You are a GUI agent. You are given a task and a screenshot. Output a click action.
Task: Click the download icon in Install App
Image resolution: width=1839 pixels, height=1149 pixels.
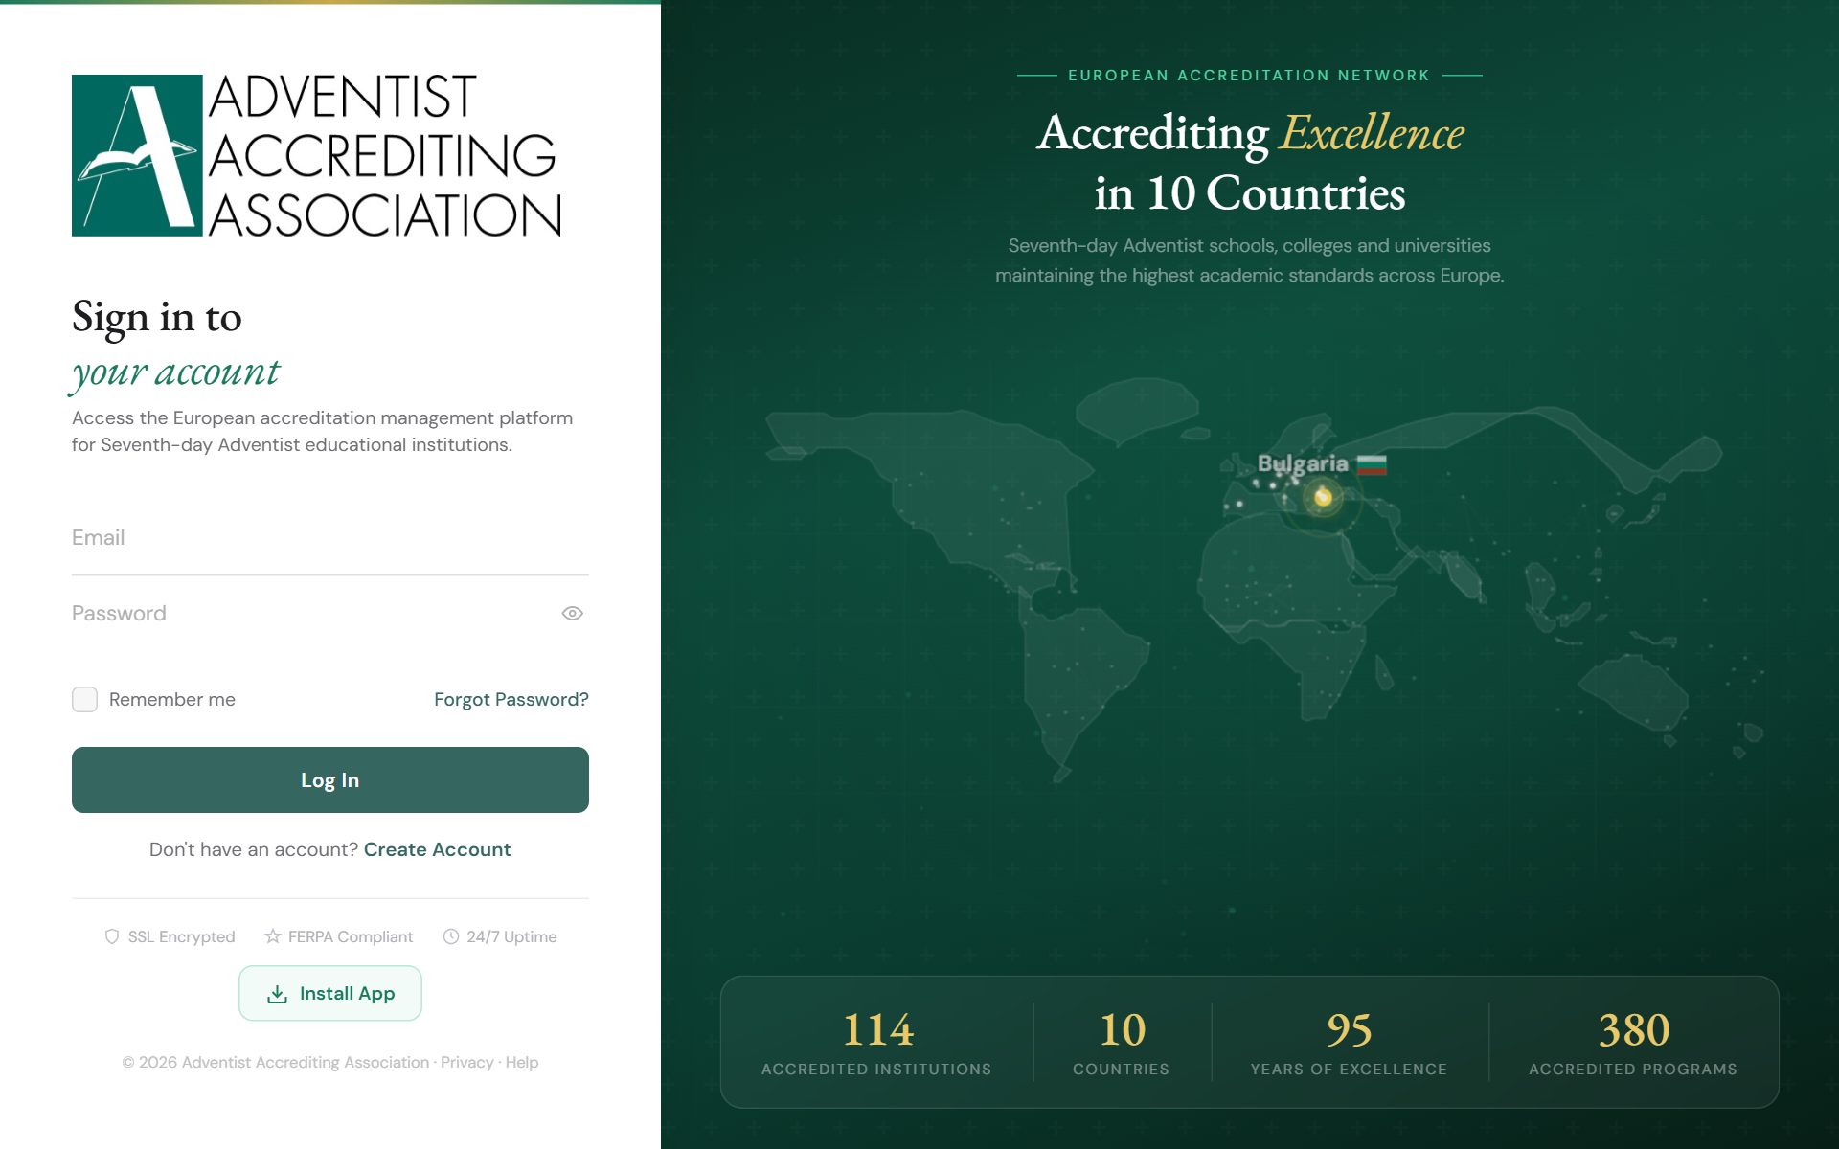point(277,994)
